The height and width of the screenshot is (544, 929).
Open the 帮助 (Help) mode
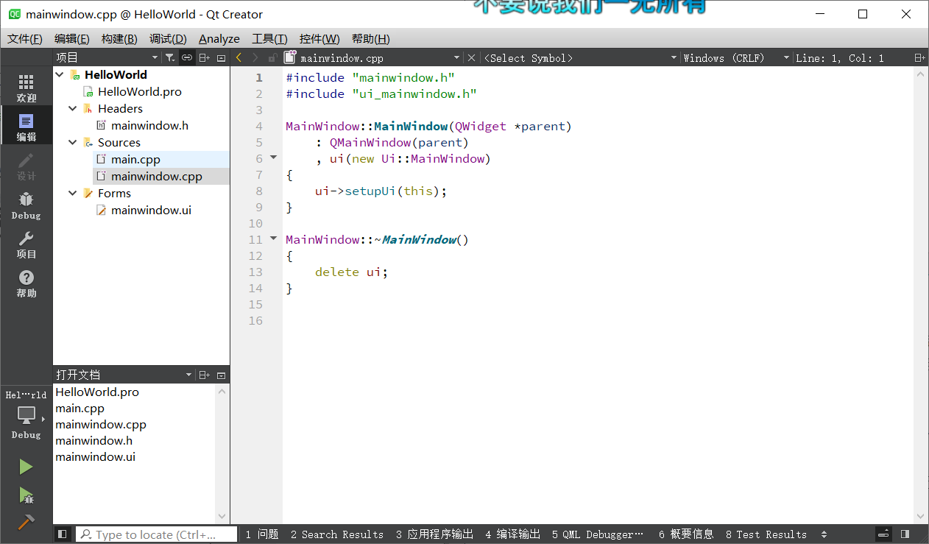point(27,283)
